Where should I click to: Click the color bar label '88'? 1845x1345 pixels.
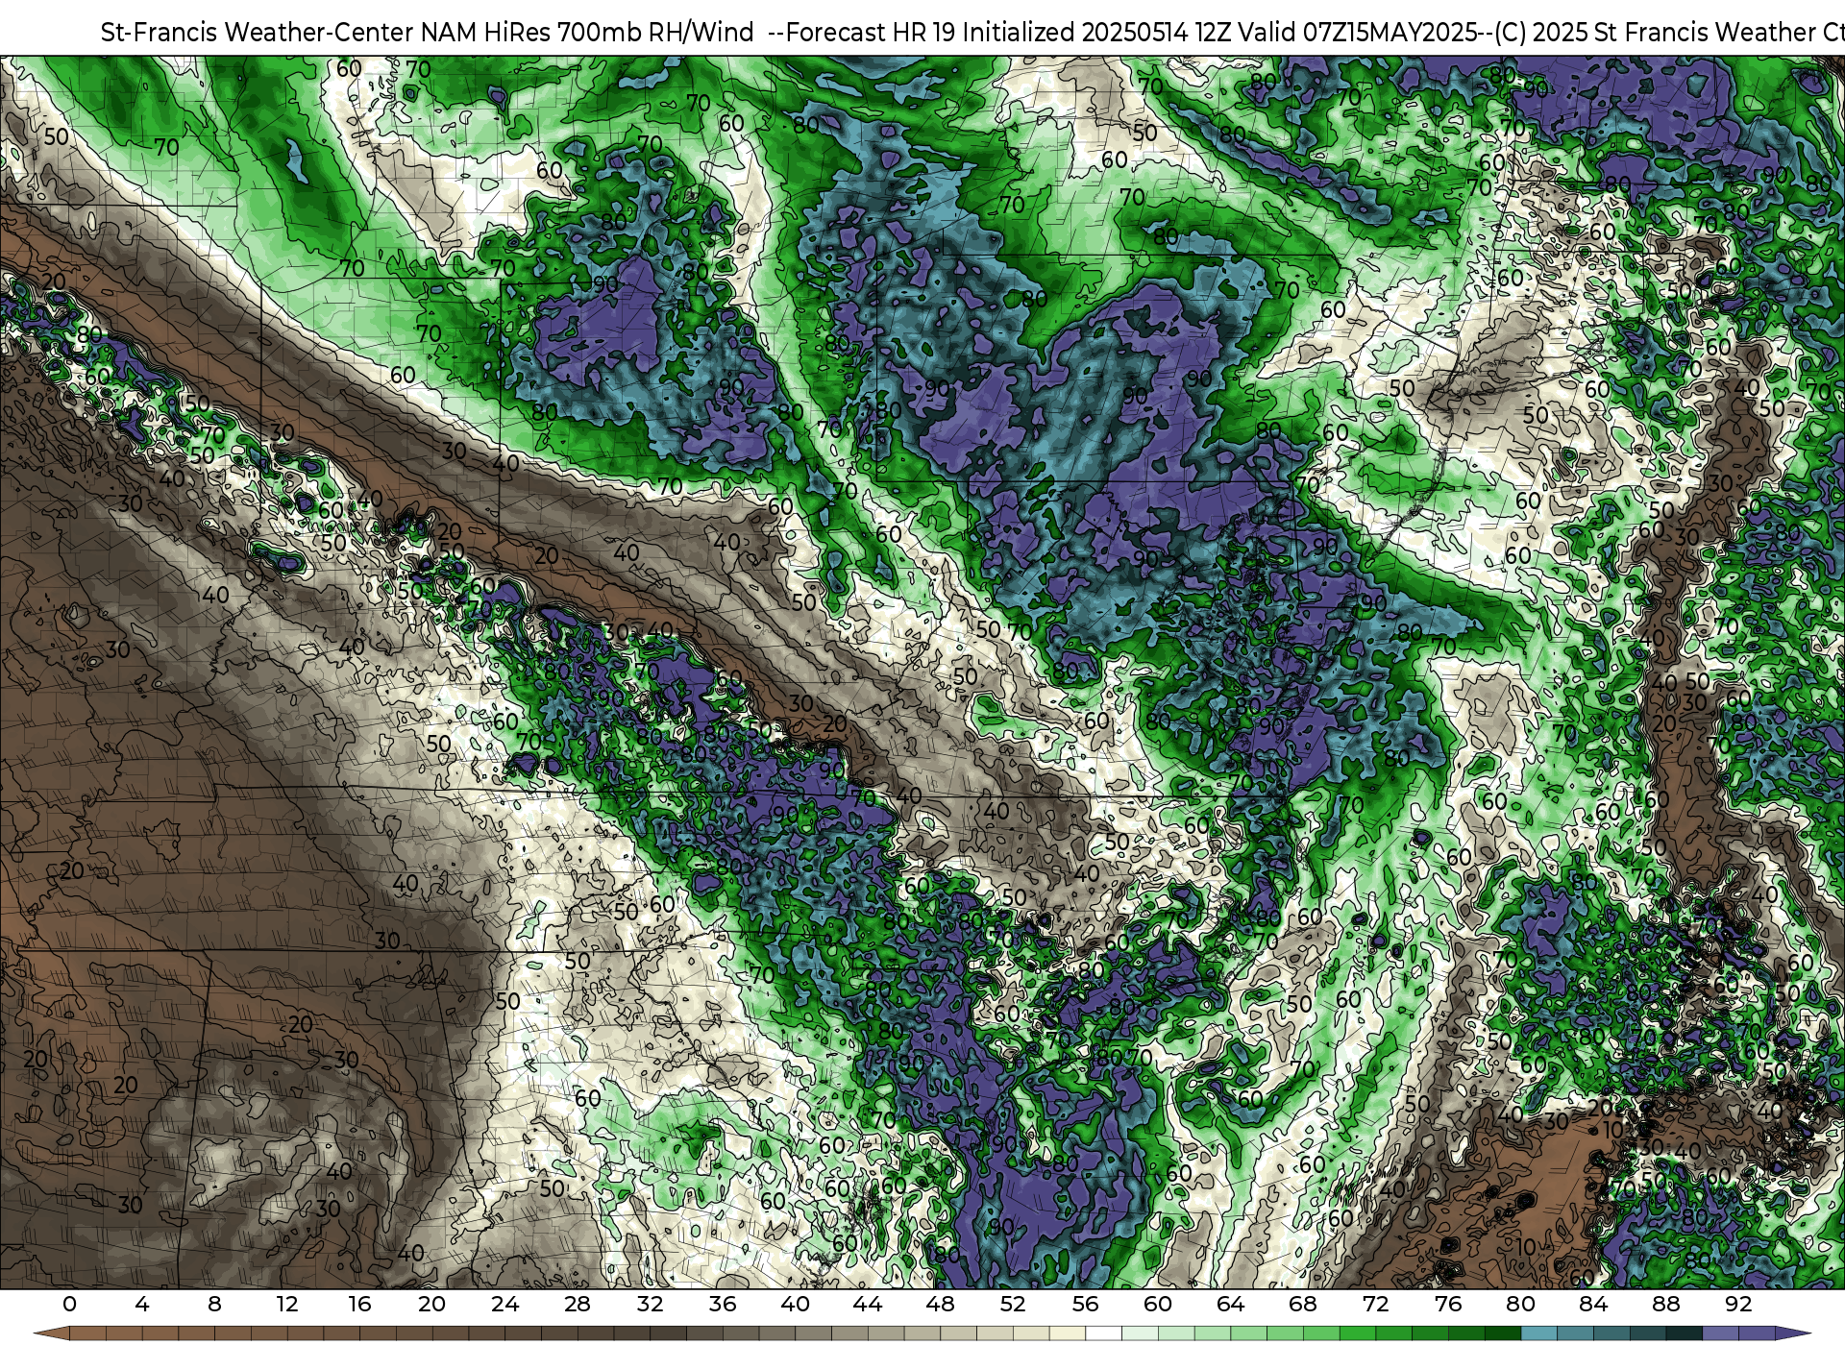pos(1666,1304)
